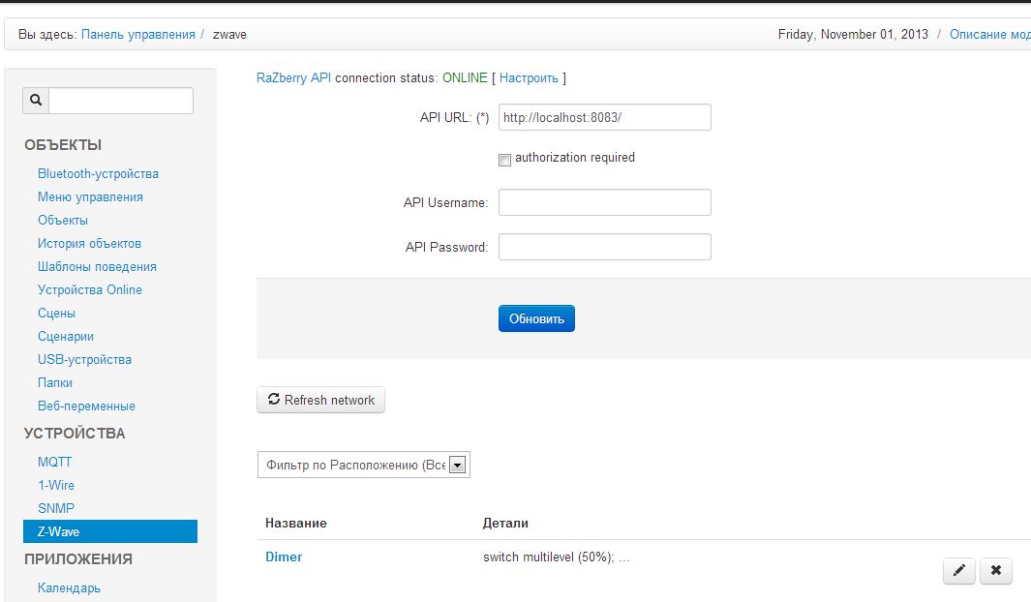Go to Панель управления breadcrumb link
This screenshot has width=1031, height=602.
tap(137, 34)
